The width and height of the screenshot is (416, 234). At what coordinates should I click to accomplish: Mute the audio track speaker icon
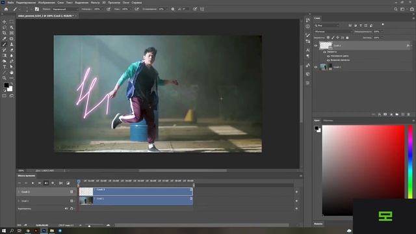pos(66,209)
